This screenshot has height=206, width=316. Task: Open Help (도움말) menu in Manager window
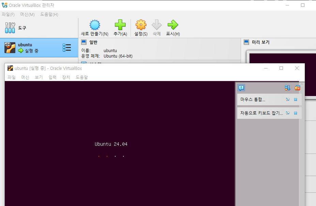(x=49, y=15)
